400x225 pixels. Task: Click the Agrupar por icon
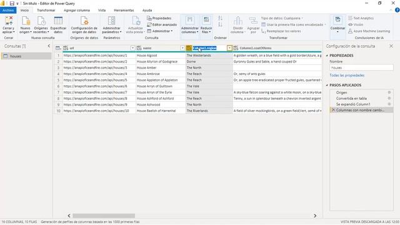(x=253, y=21)
